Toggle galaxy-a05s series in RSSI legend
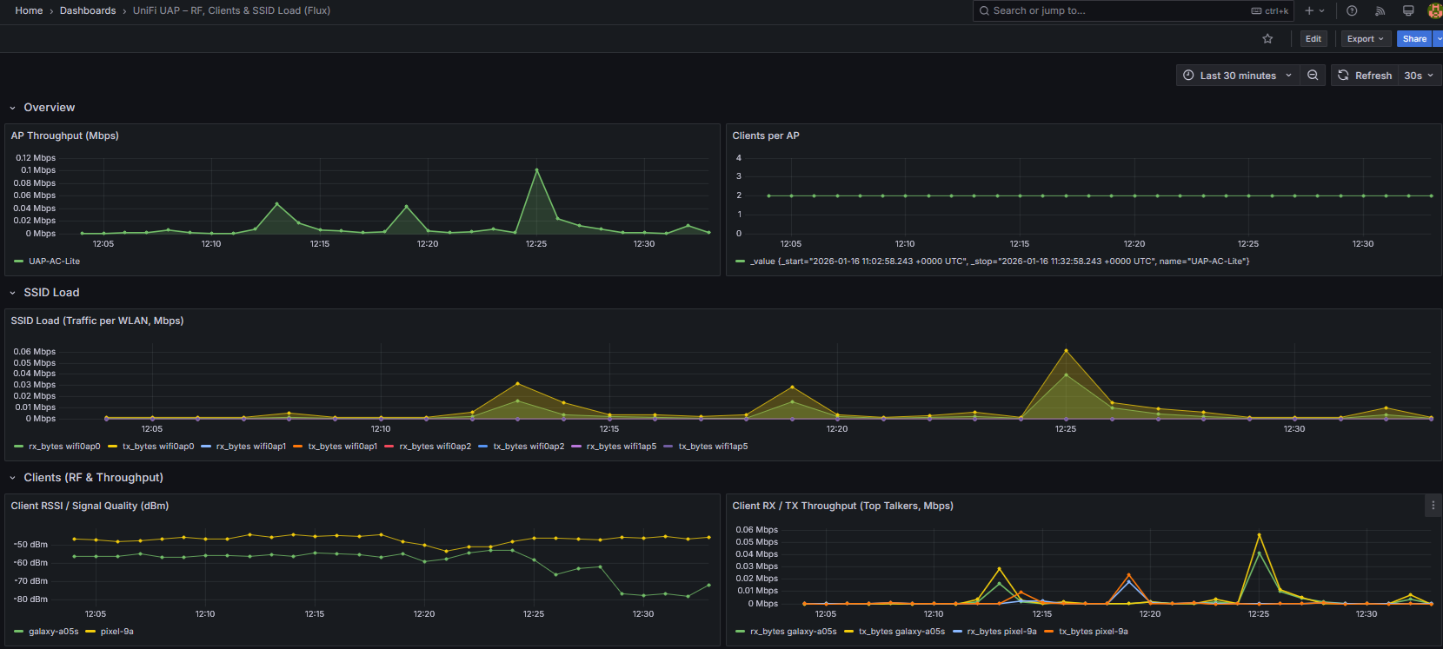 [53, 632]
